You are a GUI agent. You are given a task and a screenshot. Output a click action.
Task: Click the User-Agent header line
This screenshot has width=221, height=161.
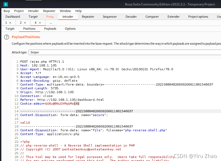pos(97,69)
